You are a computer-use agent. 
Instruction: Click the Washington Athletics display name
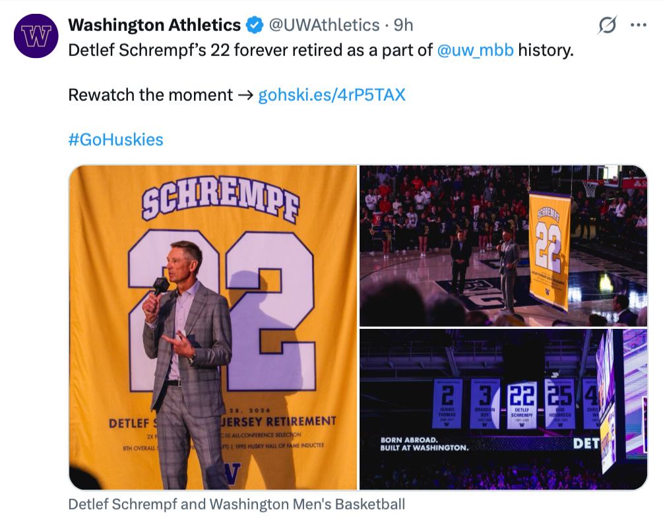(154, 26)
